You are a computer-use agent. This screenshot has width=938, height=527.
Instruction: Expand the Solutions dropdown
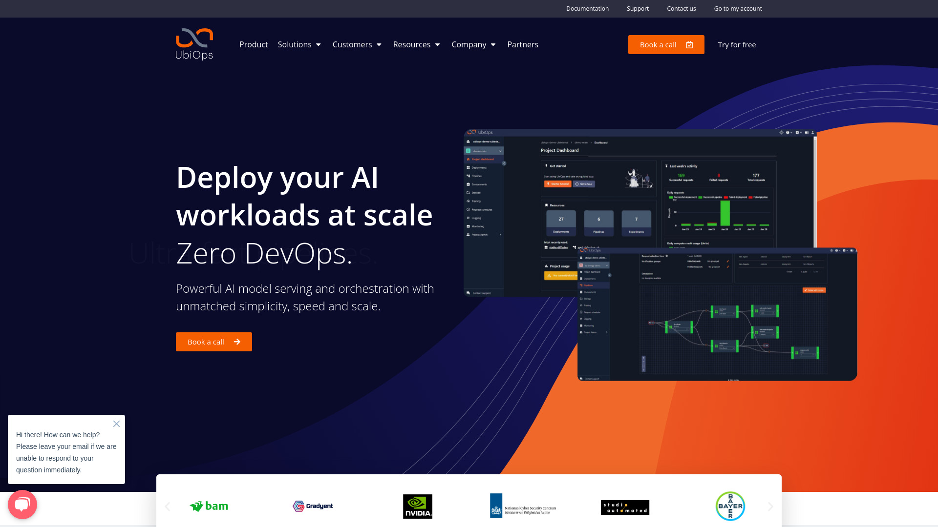coord(299,44)
